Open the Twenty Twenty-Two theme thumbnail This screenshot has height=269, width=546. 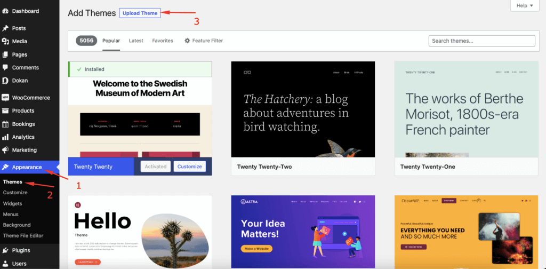tap(303, 109)
